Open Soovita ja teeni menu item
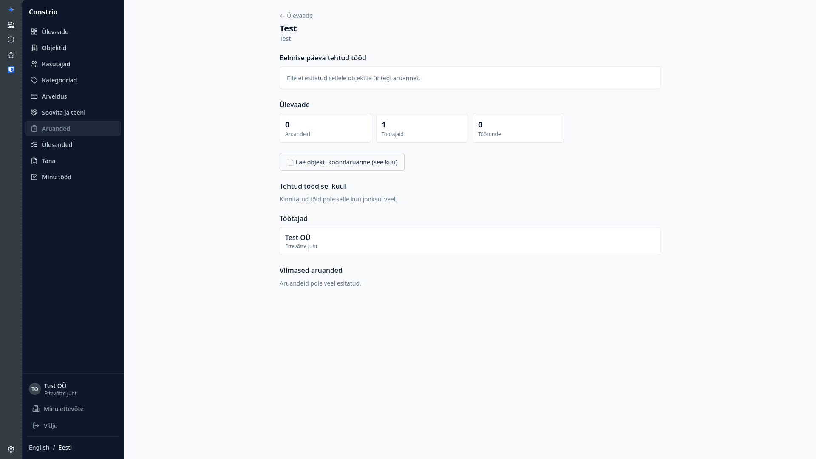 pyautogui.click(x=73, y=113)
